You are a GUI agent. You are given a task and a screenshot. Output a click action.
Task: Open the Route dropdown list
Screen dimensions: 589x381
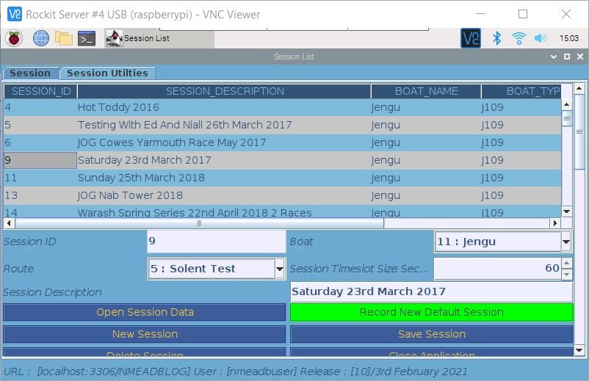coord(279,269)
